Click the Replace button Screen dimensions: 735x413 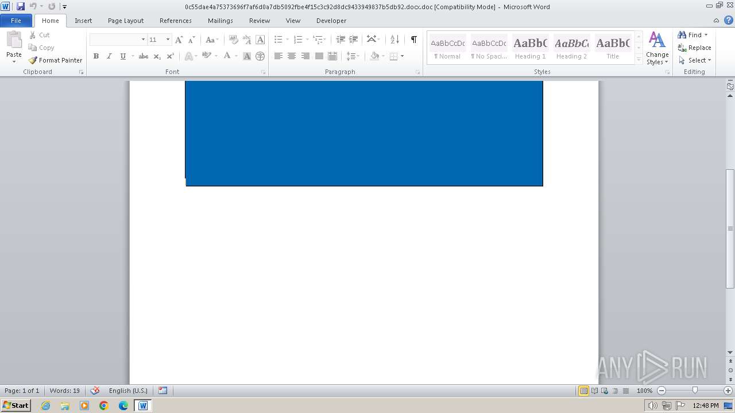694,48
